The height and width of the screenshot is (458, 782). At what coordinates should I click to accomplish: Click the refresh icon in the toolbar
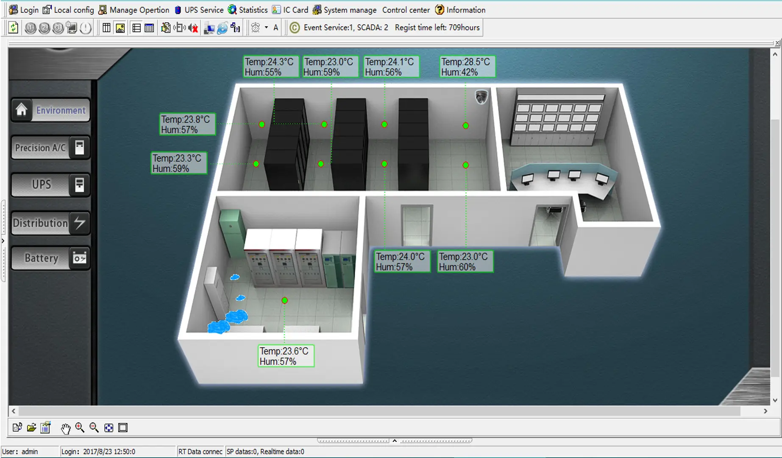pyautogui.click(x=13, y=28)
